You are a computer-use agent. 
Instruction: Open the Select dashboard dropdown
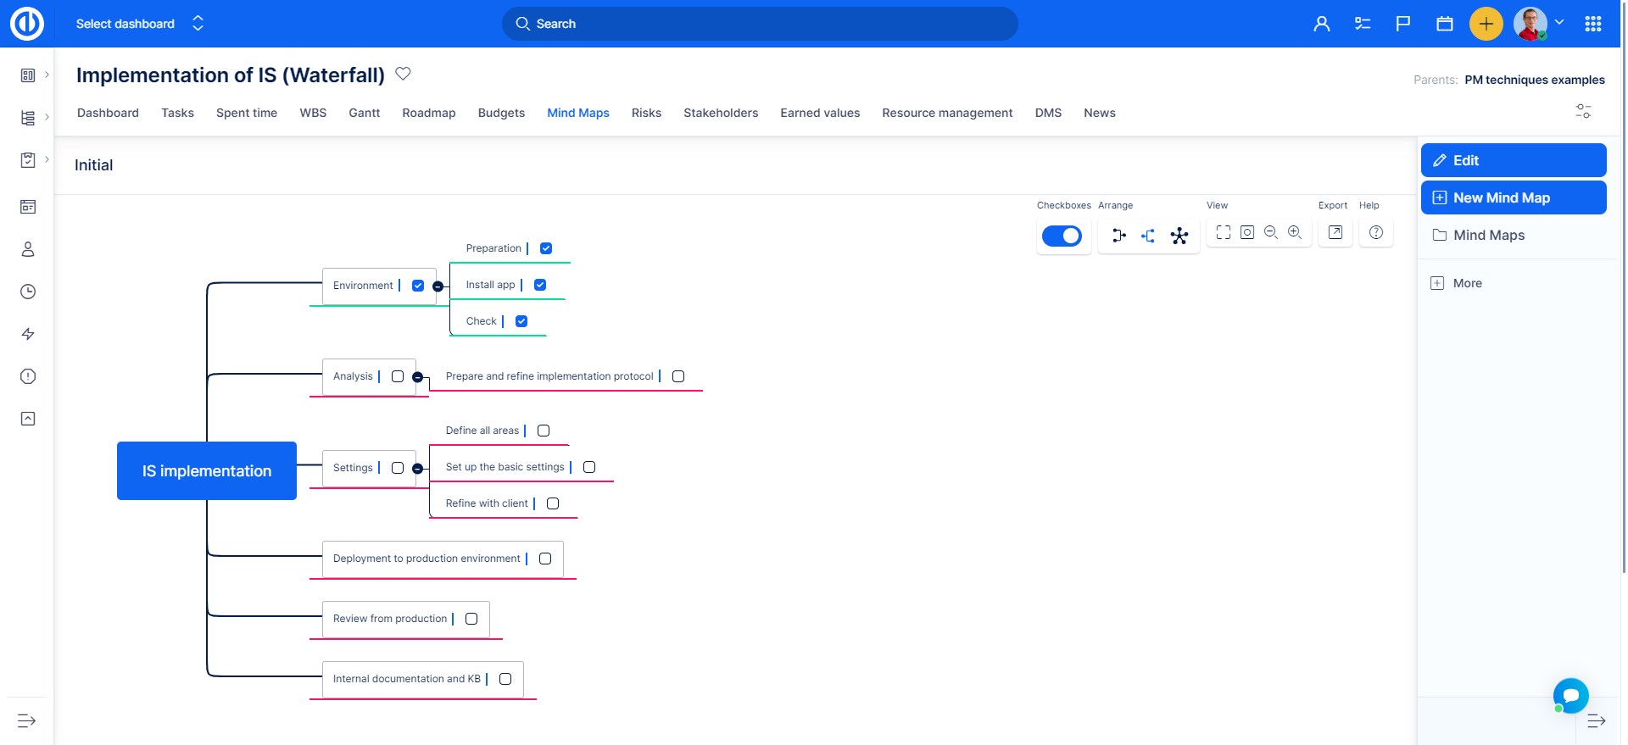(140, 24)
